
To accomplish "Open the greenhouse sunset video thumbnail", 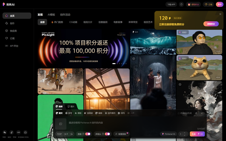I will [107, 89].
